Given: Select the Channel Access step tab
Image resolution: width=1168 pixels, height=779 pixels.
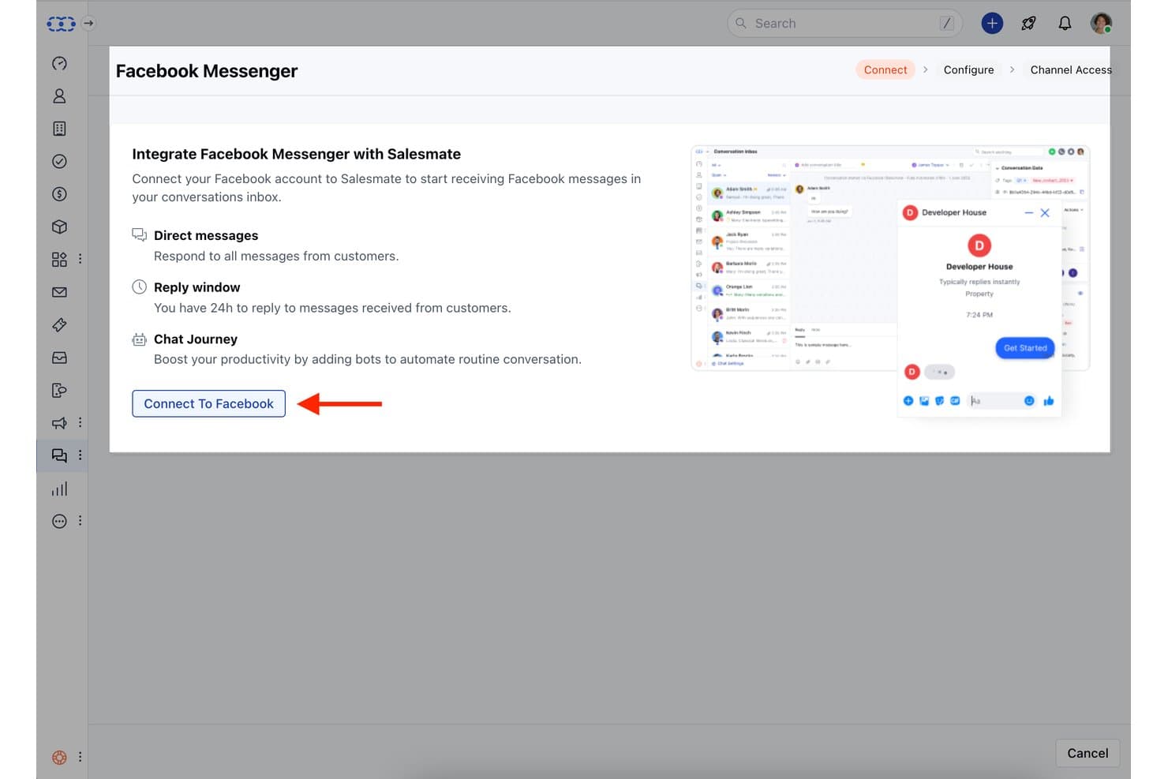Looking at the screenshot, I should [x=1070, y=69].
